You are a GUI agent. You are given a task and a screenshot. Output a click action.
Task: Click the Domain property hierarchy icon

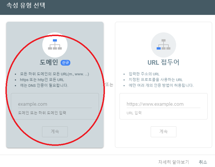pos(55,45)
